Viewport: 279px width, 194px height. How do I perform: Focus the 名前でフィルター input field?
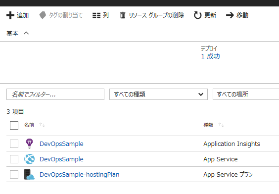coord(55,95)
